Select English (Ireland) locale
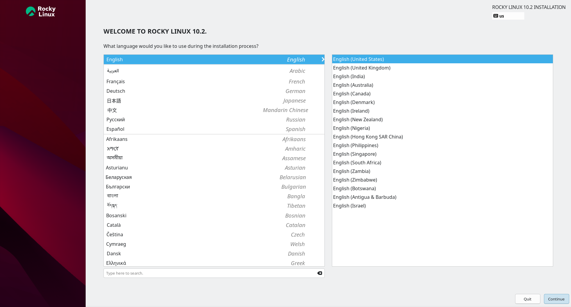 coord(443,111)
